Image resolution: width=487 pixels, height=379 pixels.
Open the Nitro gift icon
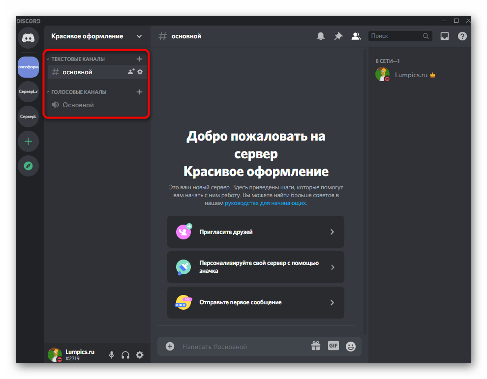click(316, 346)
